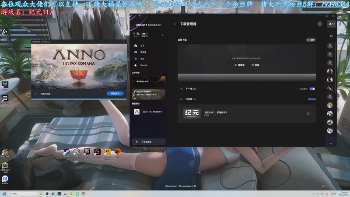Open the iU desktop shortcut
This screenshot has width=350, height=197.
pos(5,179)
